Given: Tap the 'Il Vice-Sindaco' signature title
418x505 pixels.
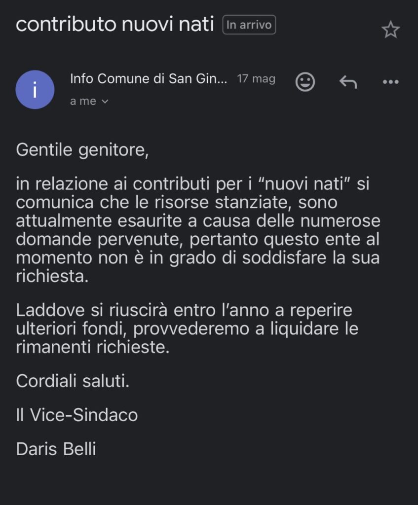Looking at the screenshot, I should click(x=76, y=415).
